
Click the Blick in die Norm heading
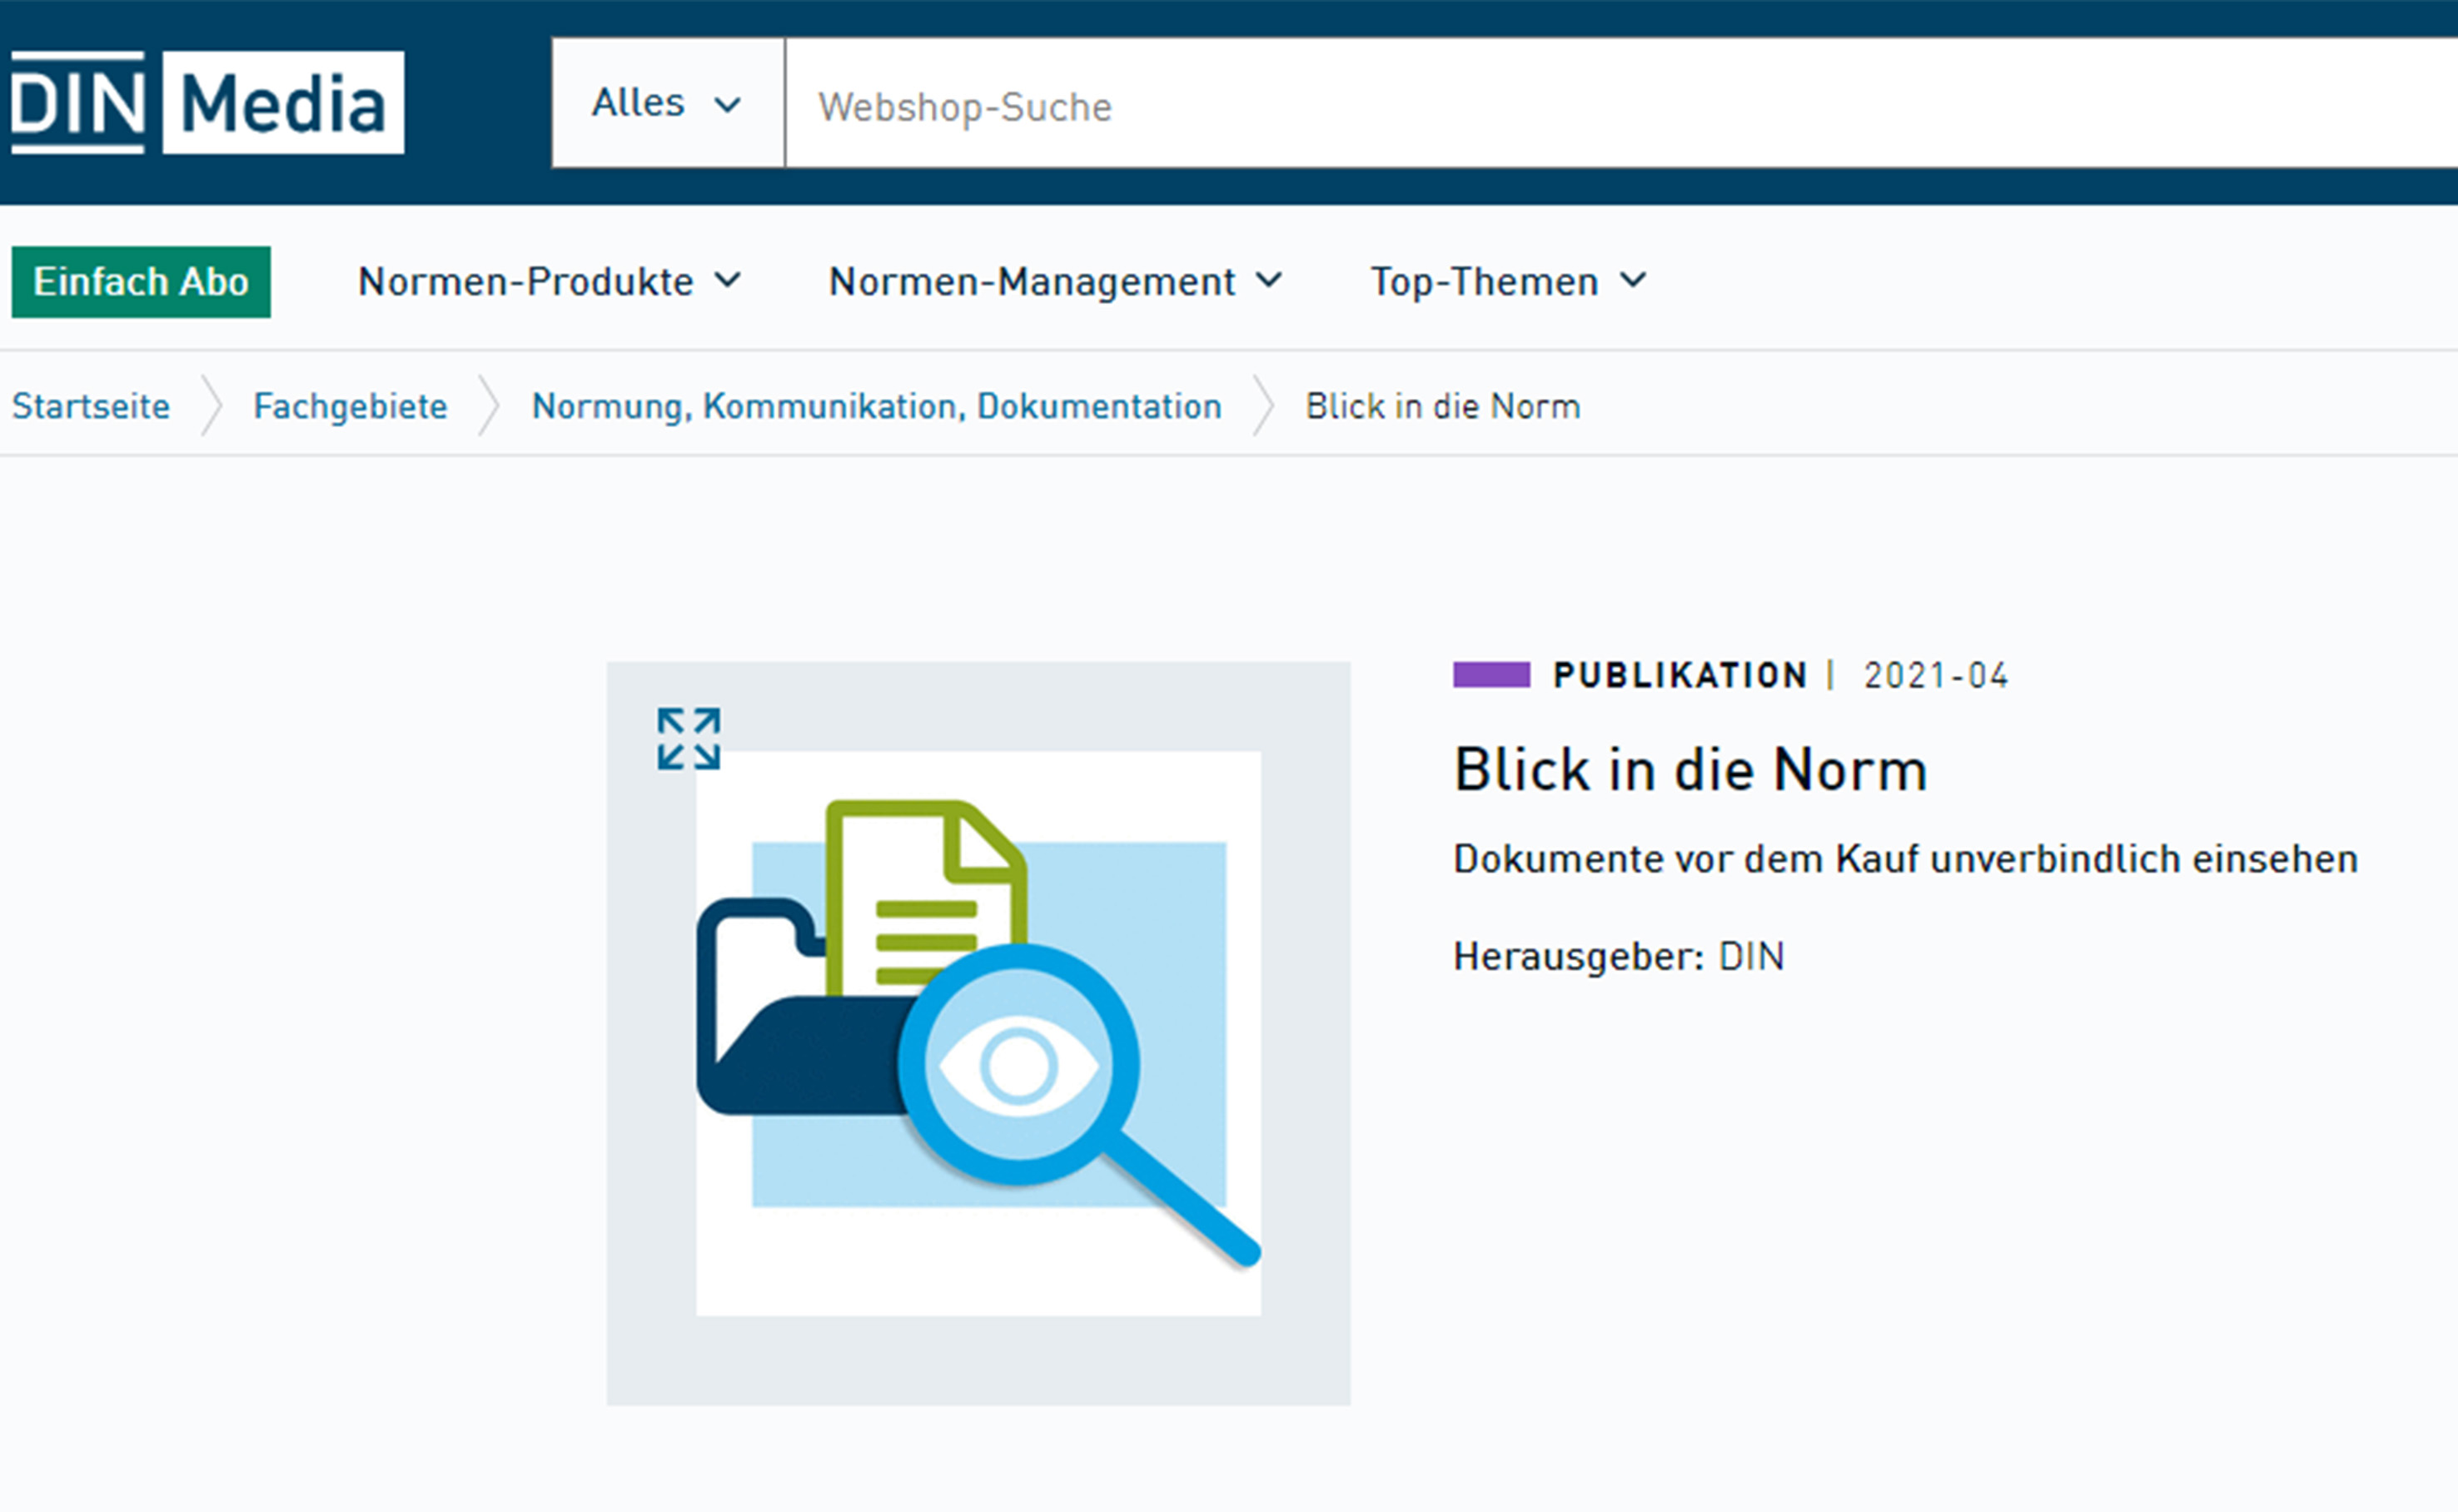point(1689,770)
